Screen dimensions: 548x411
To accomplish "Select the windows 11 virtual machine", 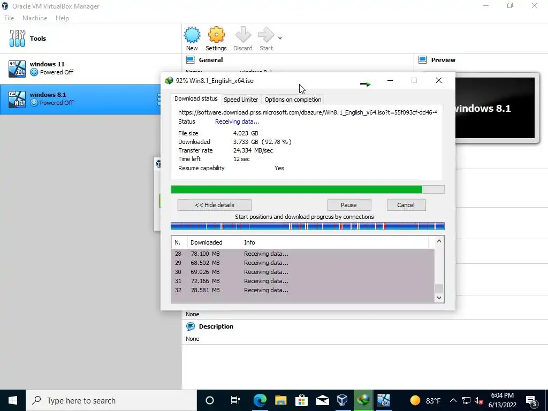I will (90, 68).
